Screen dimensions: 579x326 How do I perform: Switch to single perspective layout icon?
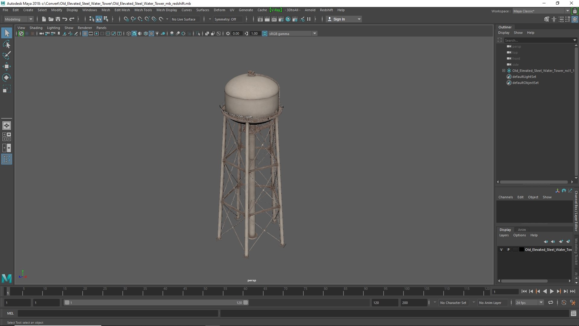pyautogui.click(x=7, y=126)
